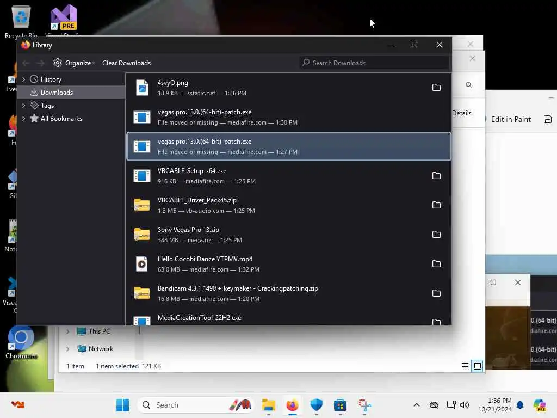Select the 4svyQ.png download entry
This screenshot has height=418, width=557.
289,88
